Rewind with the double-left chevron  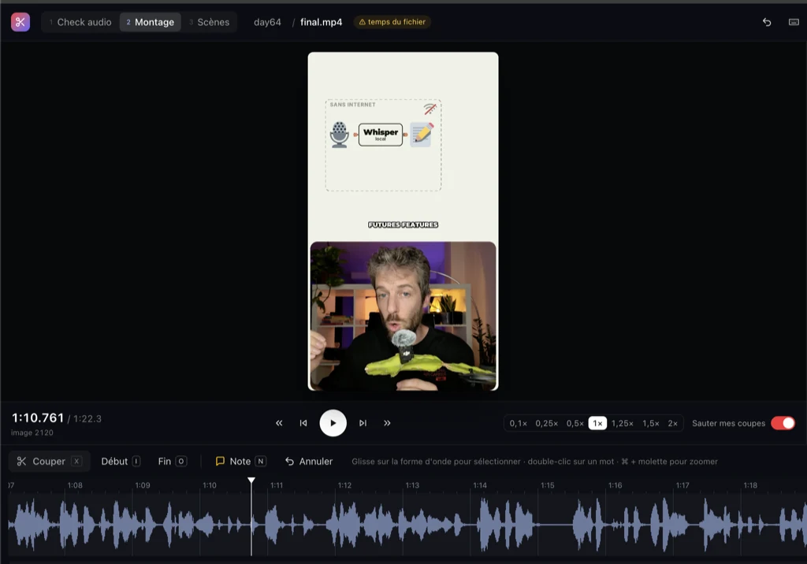click(x=279, y=423)
